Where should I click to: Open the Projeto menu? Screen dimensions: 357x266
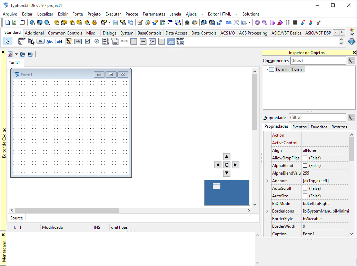(94, 14)
